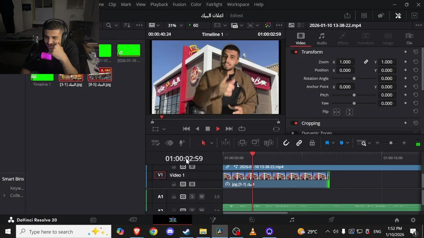Open the Color menu

pyautogui.click(x=196, y=4)
